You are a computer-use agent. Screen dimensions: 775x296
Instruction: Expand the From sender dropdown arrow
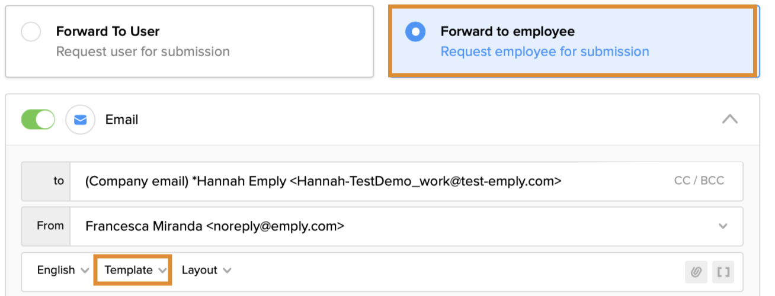pos(723,226)
